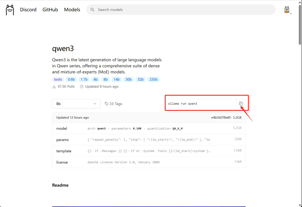
Task: Click the qwen3 page title
Action: tap(63, 48)
